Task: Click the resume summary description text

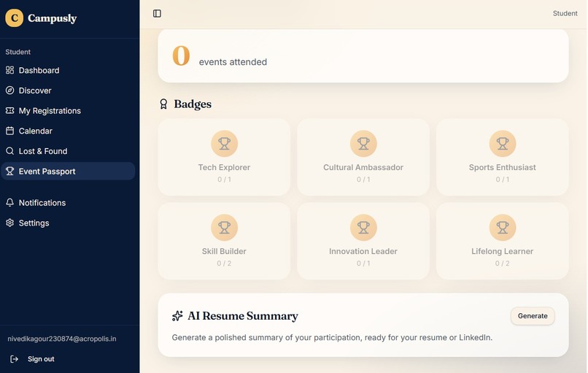Action: (332, 337)
